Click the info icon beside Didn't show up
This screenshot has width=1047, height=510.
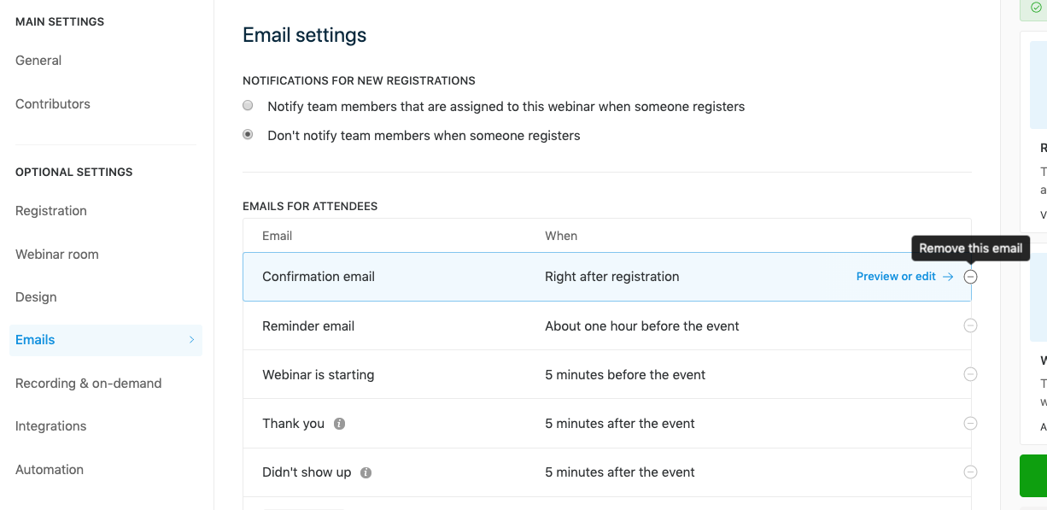[364, 472]
